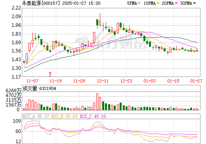Click the 3135万 volume axis label

pos(13,100)
